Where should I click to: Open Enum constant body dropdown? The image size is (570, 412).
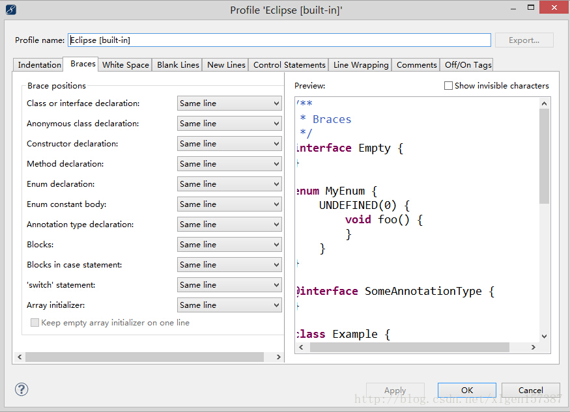coord(229,204)
